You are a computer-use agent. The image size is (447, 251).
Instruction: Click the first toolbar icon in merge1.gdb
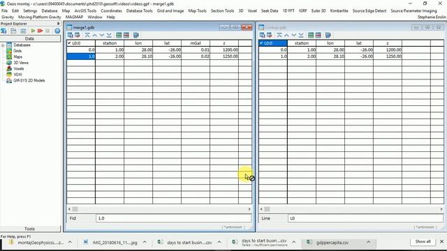pyautogui.click(x=70, y=35)
